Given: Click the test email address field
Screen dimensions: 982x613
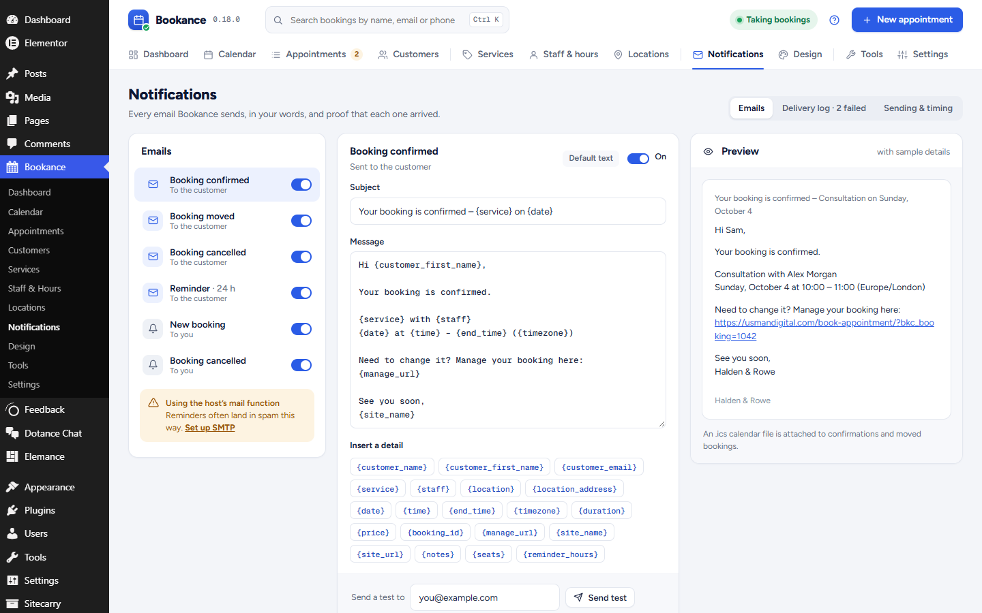Looking at the screenshot, I should click(485, 597).
